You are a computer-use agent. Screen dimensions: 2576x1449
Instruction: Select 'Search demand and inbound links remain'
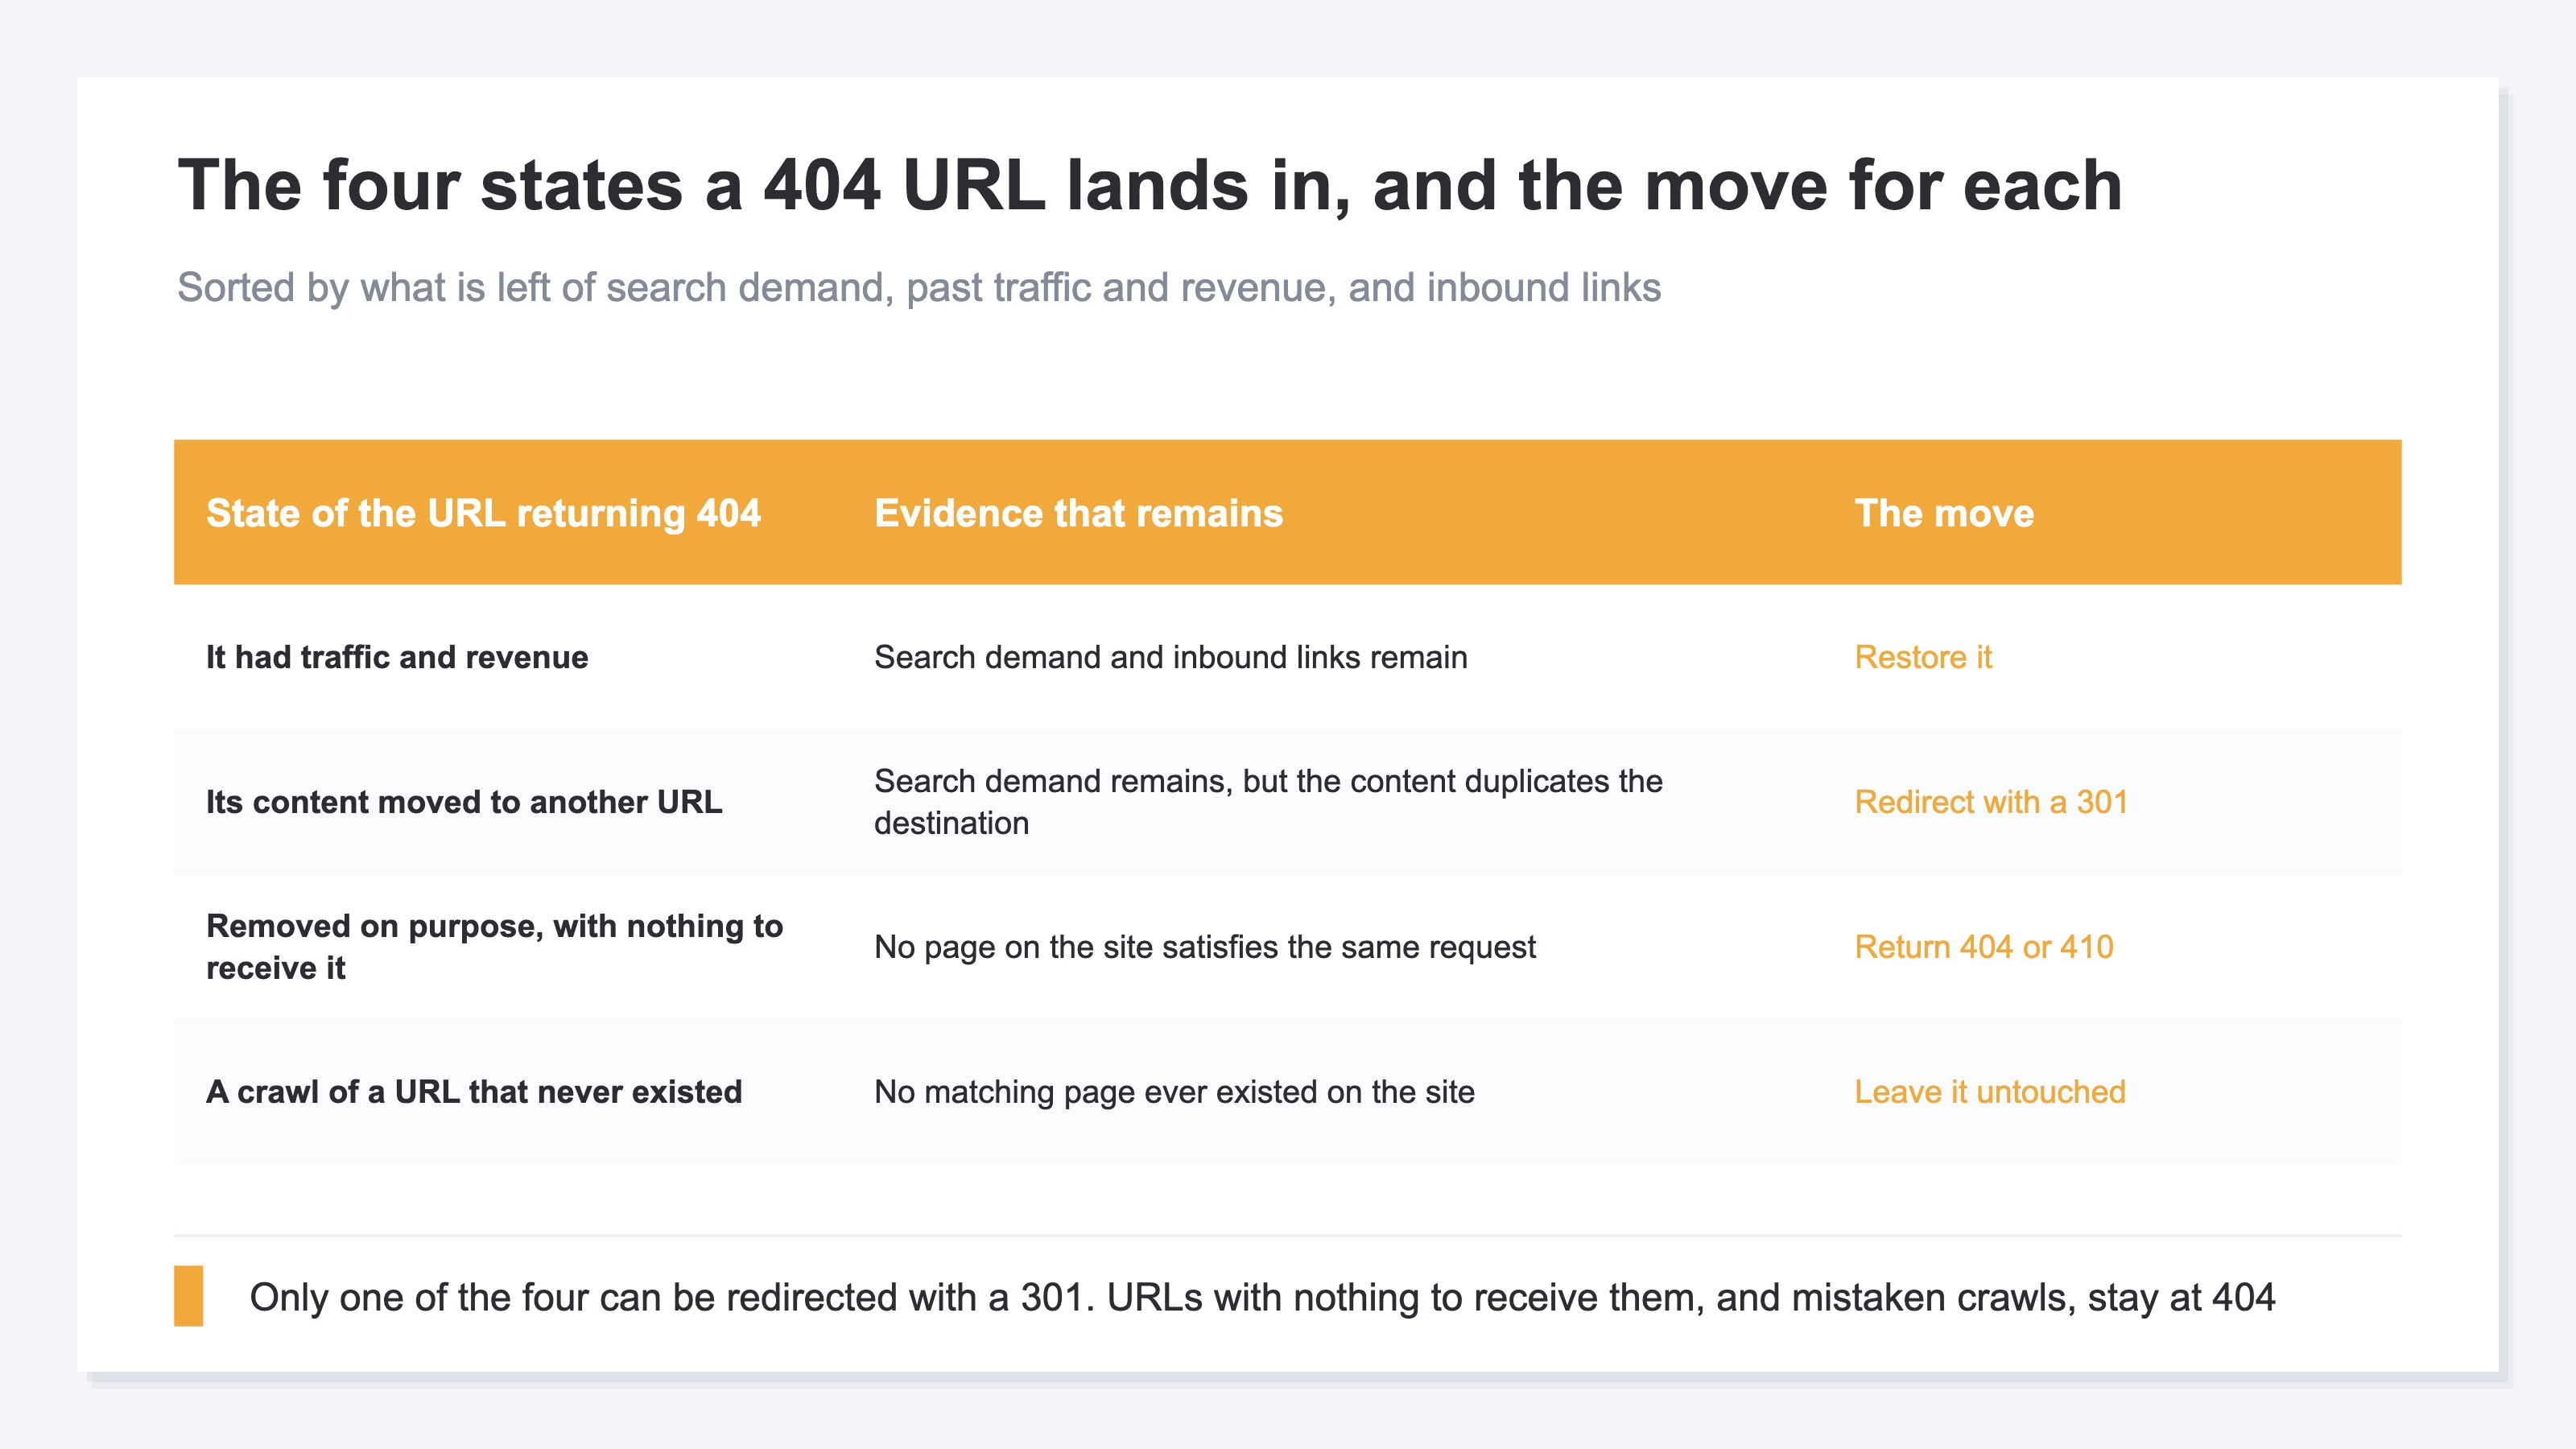pyautogui.click(x=1171, y=657)
